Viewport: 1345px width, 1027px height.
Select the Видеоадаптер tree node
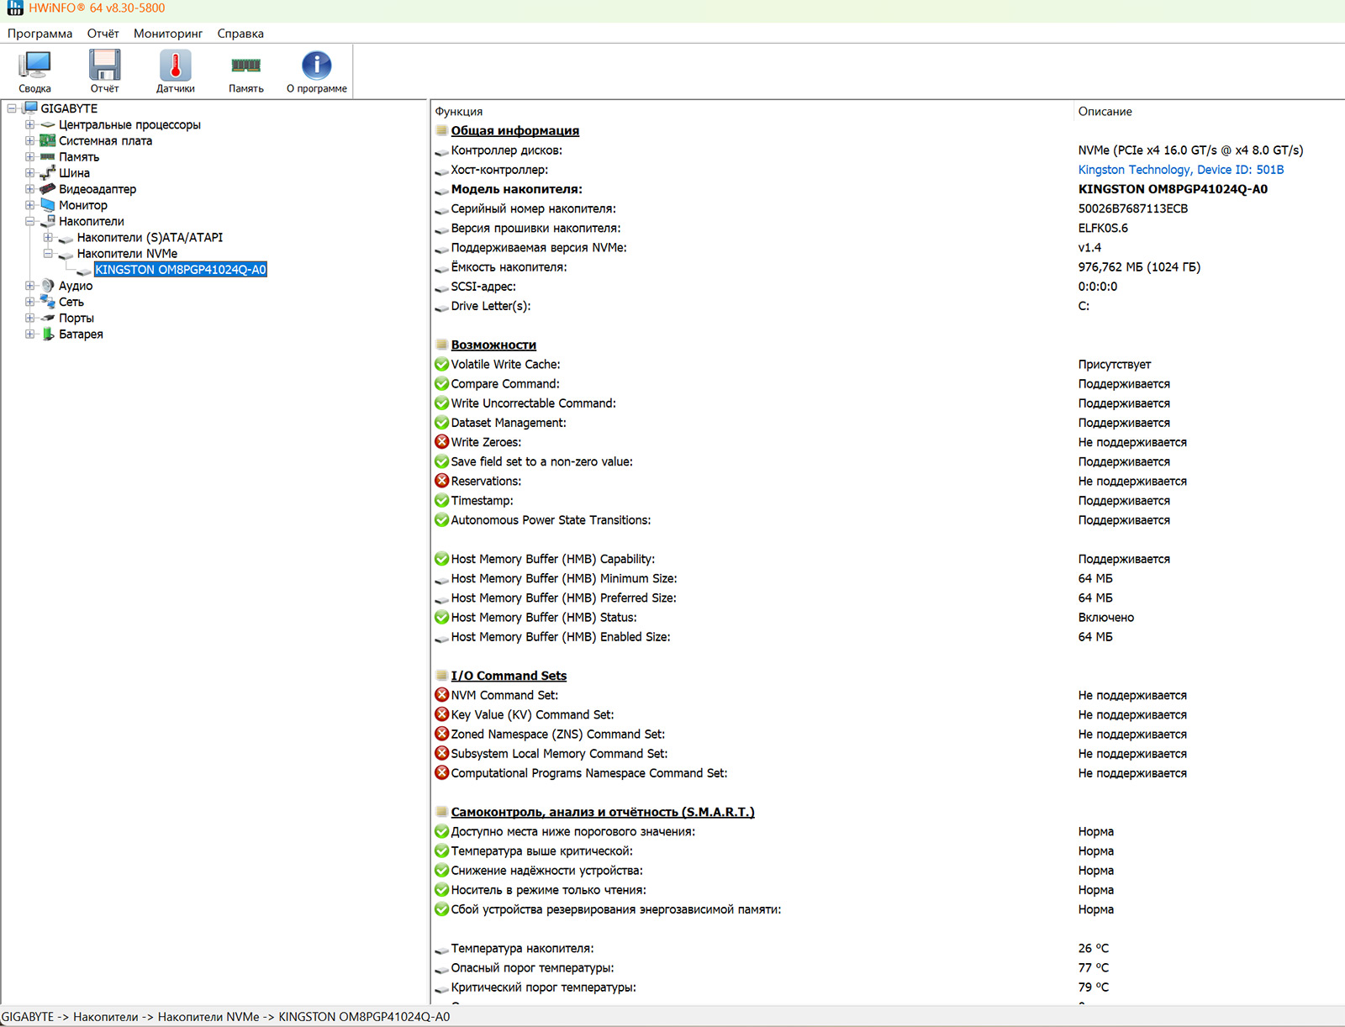tap(97, 189)
